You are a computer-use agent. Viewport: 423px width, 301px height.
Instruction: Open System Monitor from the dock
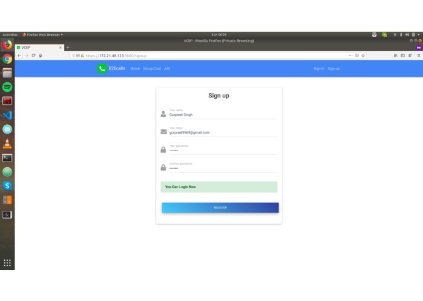click(x=7, y=214)
